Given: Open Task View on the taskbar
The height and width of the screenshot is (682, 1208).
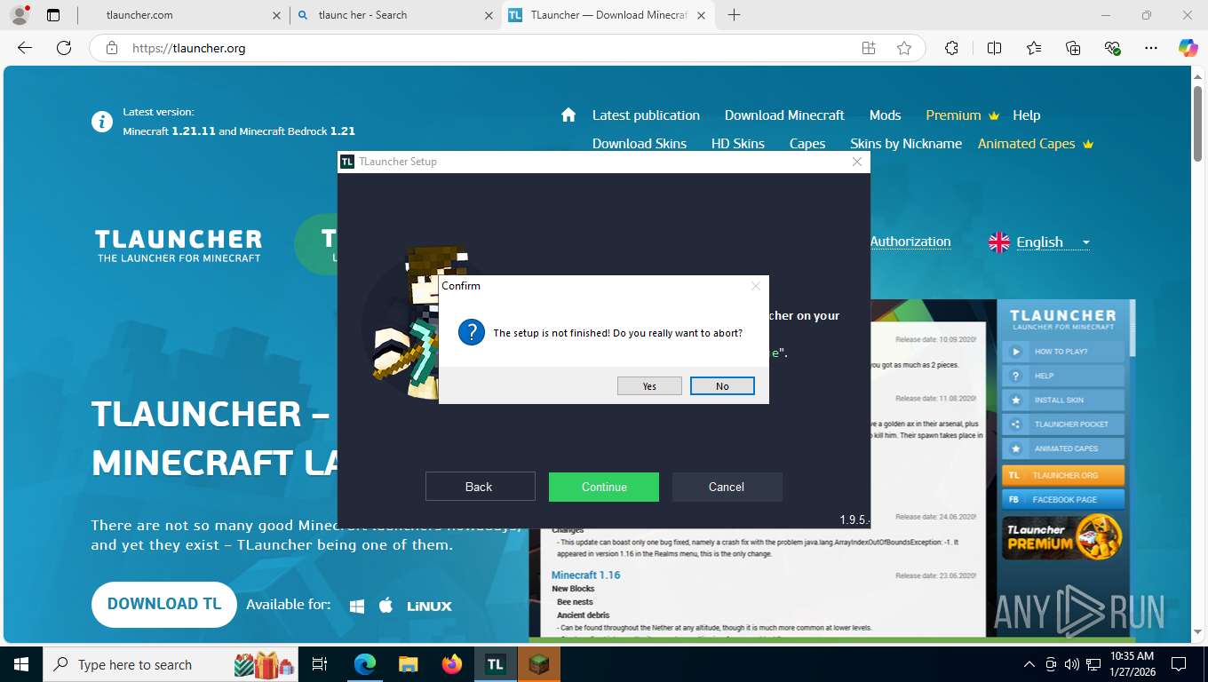Looking at the screenshot, I should coord(320,664).
